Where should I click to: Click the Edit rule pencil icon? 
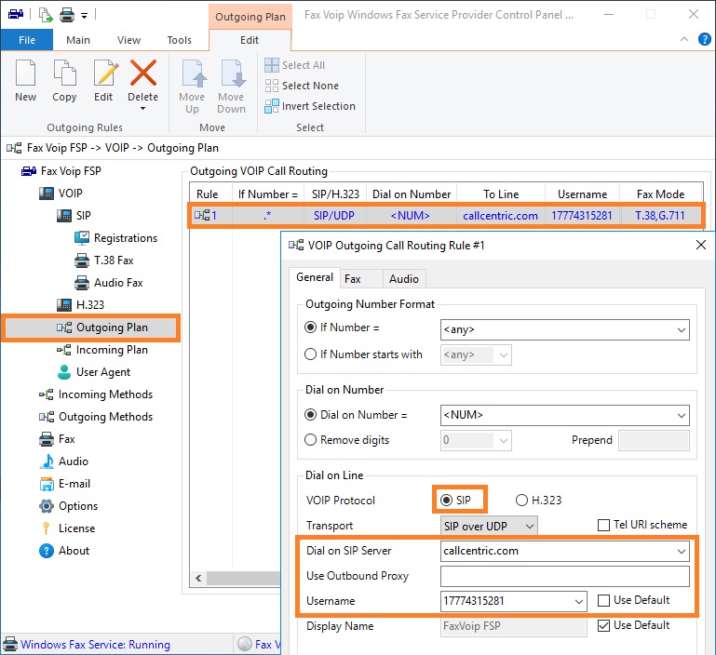[105, 73]
